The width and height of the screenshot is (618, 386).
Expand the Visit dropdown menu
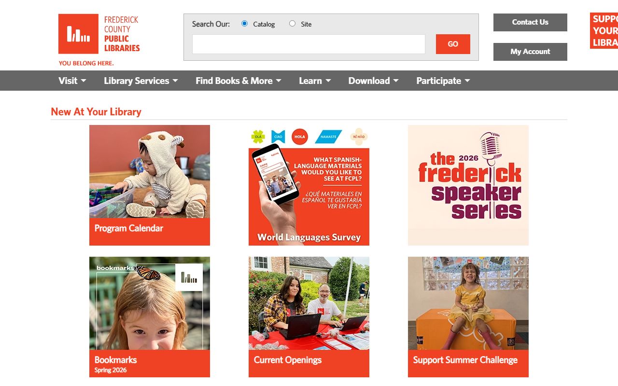tap(72, 81)
